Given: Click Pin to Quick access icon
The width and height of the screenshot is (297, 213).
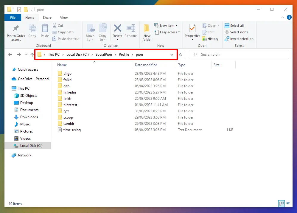Looking at the screenshot, I should tap(16, 28).
